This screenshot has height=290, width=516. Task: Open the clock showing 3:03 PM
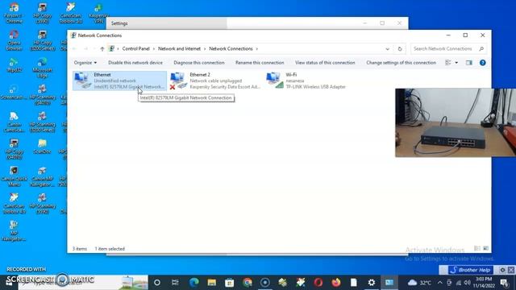pos(485,283)
